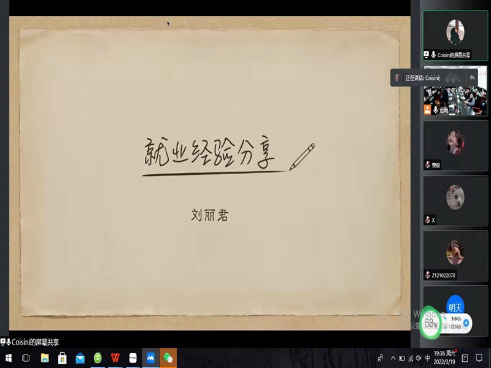Click the Tencent Meeting taskbar icon
The image size is (491, 368).
(150, 358)
